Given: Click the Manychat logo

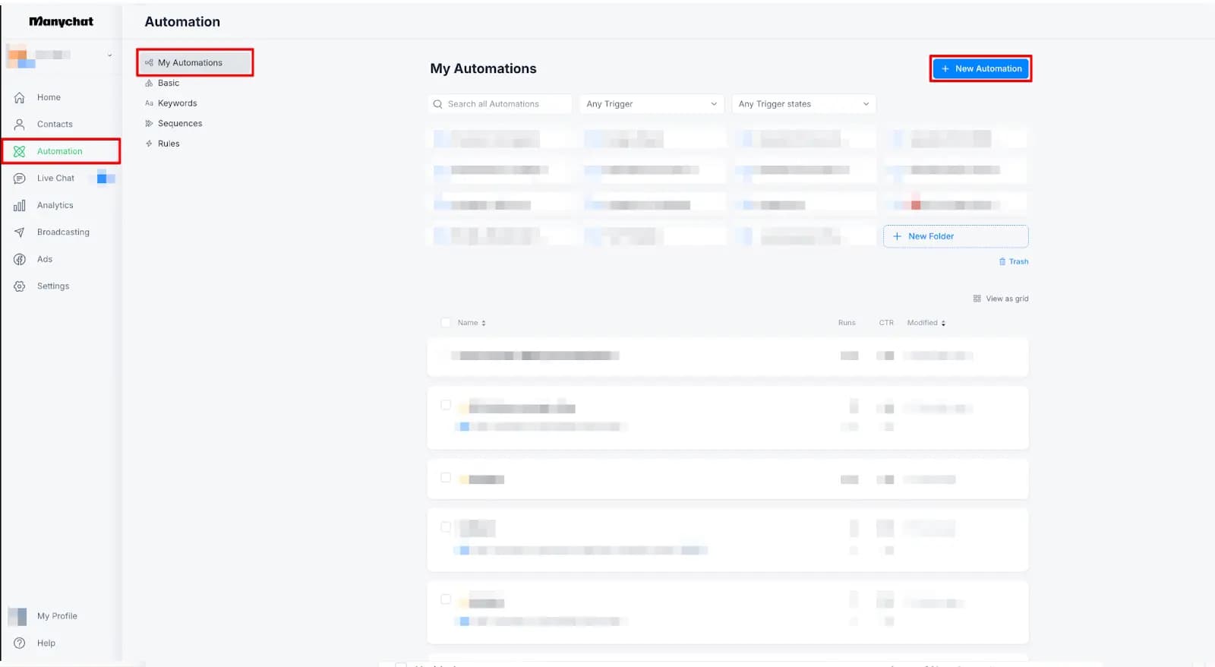Looking at the screenshot, I should 61,22.
